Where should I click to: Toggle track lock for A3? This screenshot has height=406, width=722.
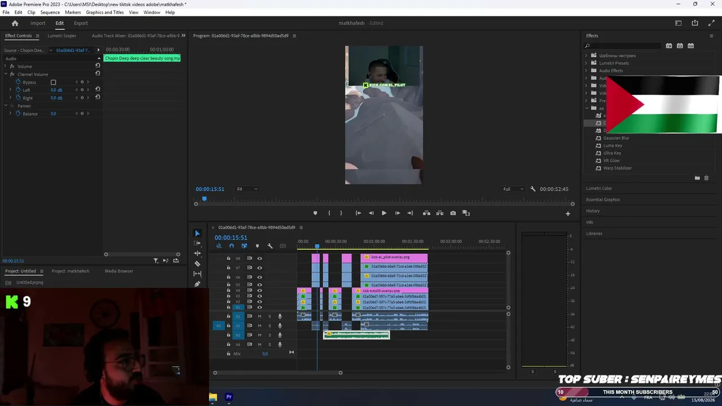click(x=228, y=335)
